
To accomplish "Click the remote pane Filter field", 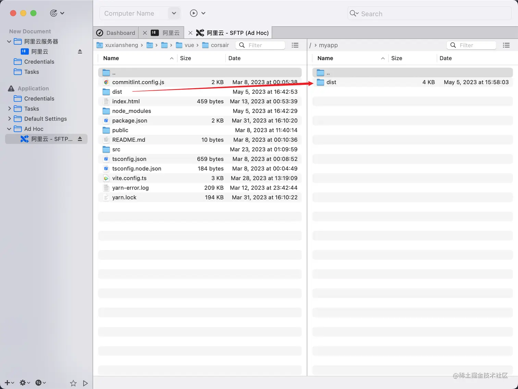I will (x=471, y=45).
